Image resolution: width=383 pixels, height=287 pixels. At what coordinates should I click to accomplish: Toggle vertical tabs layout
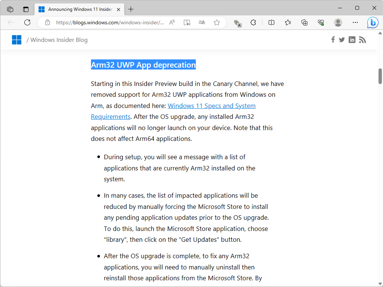[25, 9]
